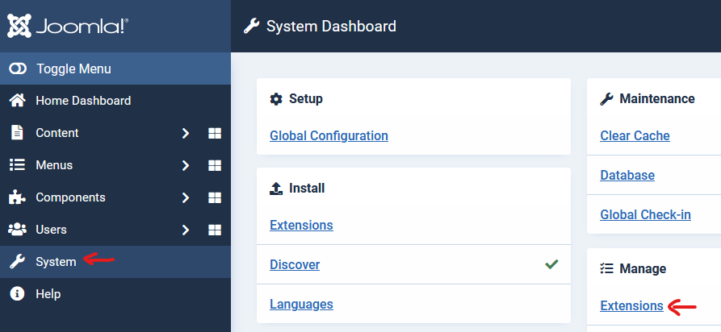This screenshot has height=332, width=721.
Task: Click the Users group icon
Action: pyautogui.click(x=17, y=229)
